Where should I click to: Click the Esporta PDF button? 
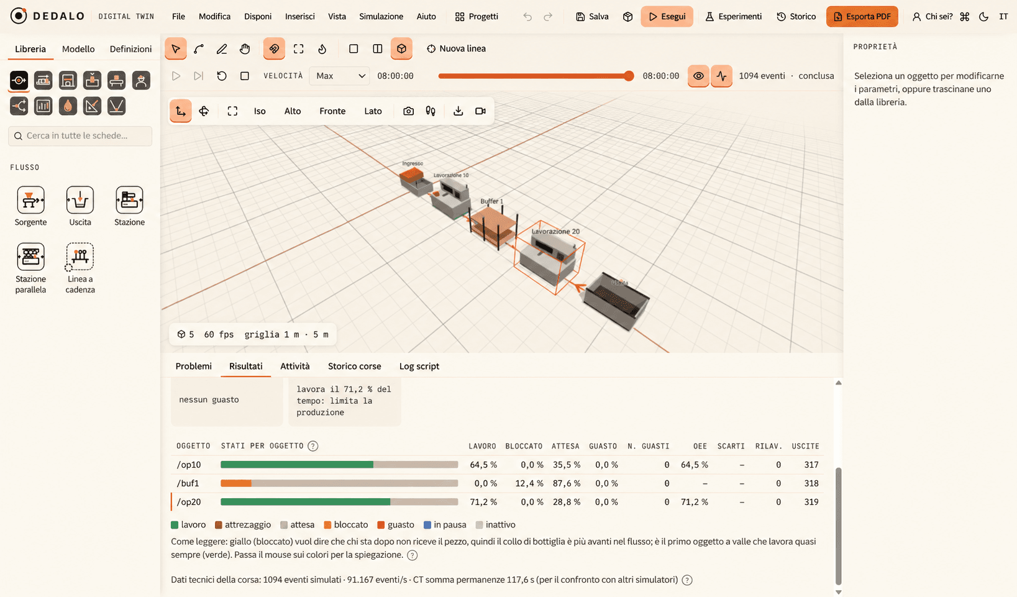(862, 17)
